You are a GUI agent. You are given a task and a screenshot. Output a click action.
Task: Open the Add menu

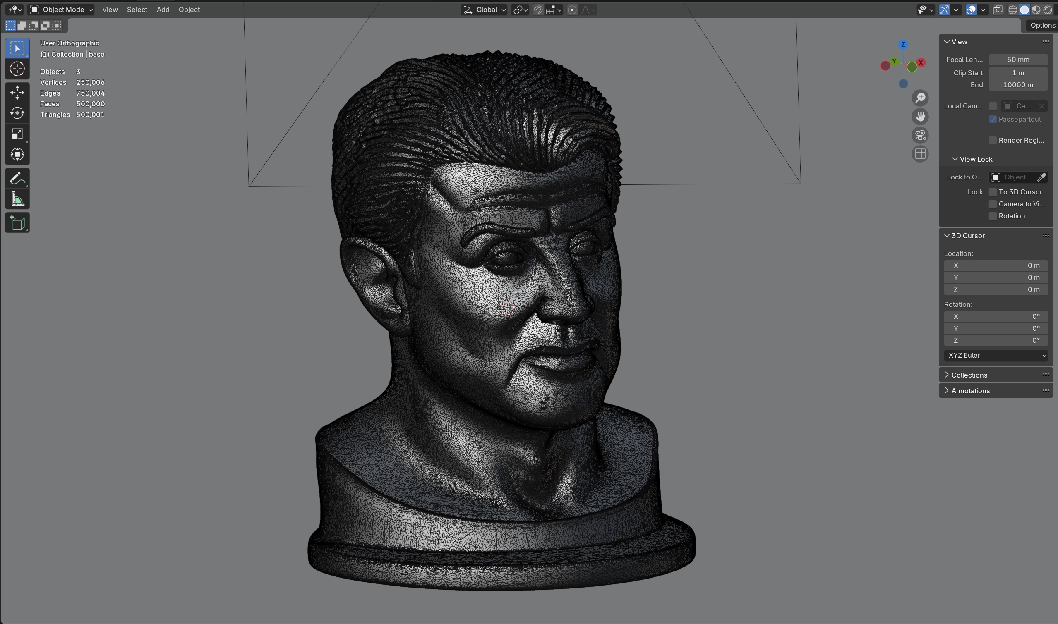[163, 10]
